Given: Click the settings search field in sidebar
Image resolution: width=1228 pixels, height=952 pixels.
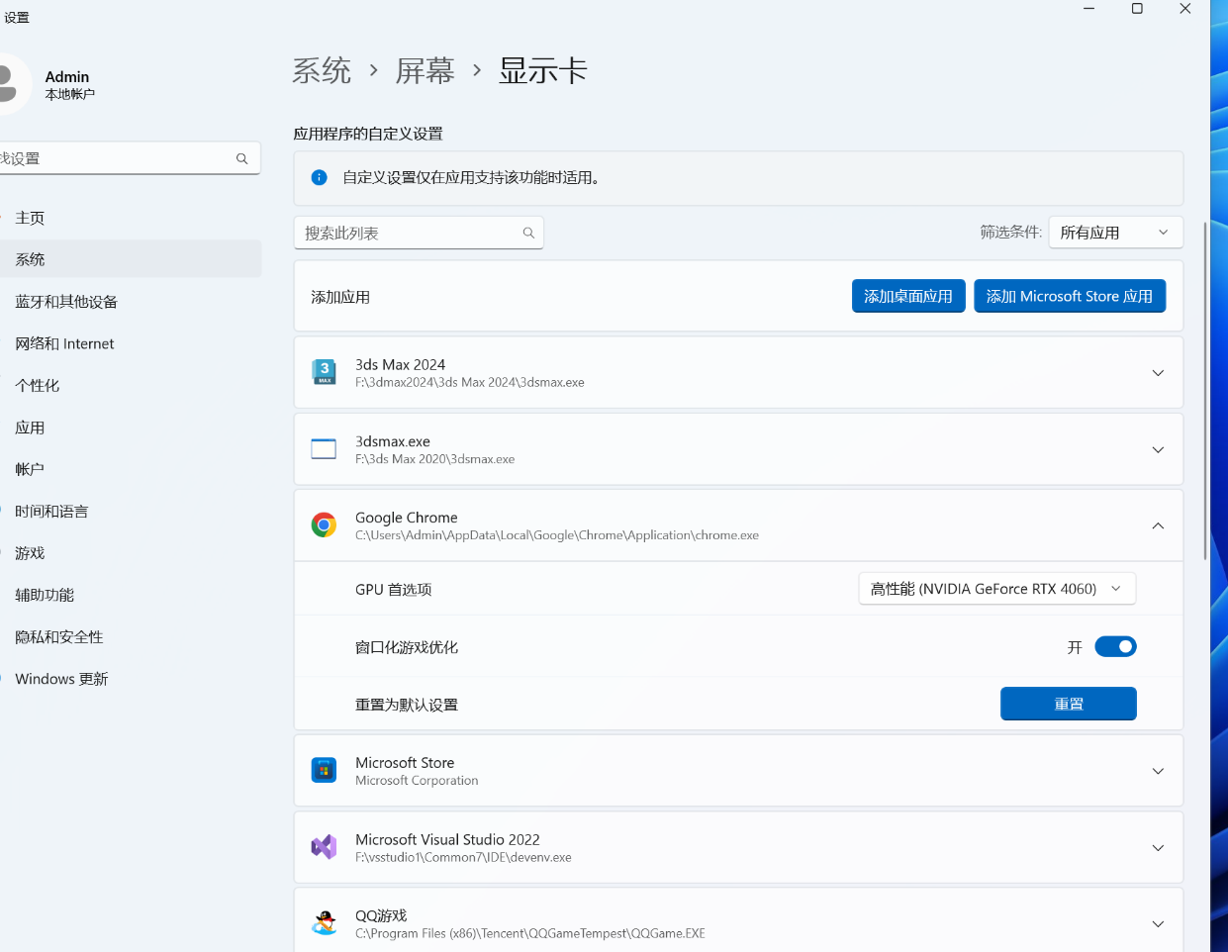Looking at the screenshot, I should (x=129, y=158).
